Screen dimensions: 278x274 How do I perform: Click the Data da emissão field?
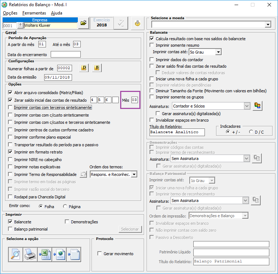coord(58,77)
